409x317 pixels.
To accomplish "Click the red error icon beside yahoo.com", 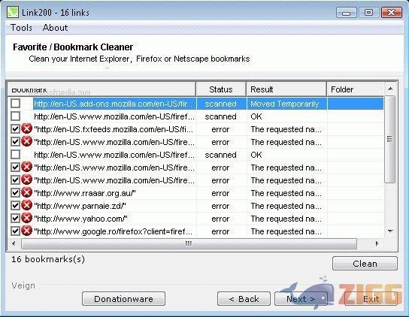I will pyautogui.click(x=26, y=218).
